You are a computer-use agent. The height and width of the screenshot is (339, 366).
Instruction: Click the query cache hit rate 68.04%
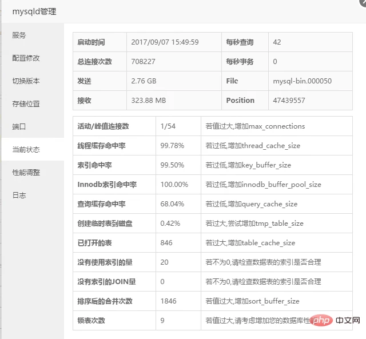[x=172, y=204]
